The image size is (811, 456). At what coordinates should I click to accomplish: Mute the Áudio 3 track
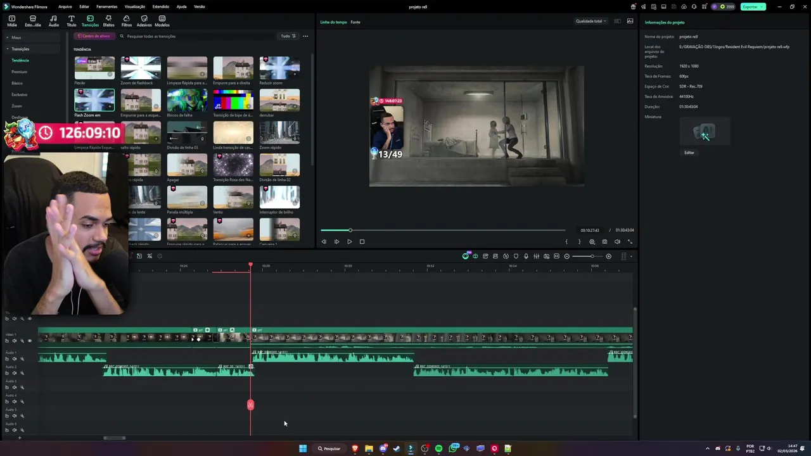coord(15,387)
